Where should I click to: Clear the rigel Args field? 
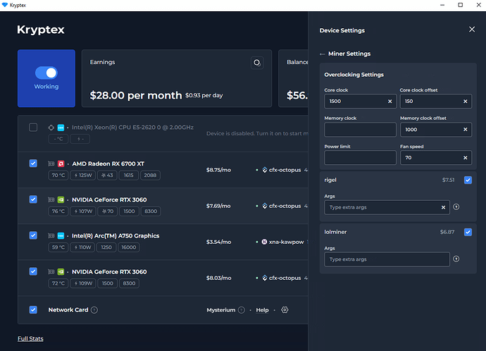click(x=443, y=207)
